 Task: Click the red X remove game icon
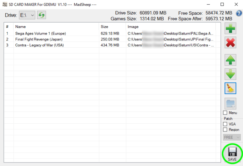230,42
